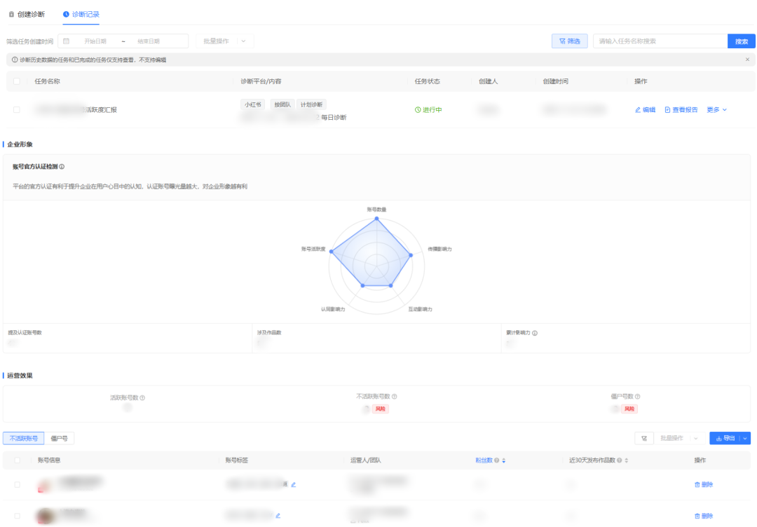Viewport: 757px width, 527px height.
Task: Click the help icon beside 僵尸号数
Action: point(638,397)
